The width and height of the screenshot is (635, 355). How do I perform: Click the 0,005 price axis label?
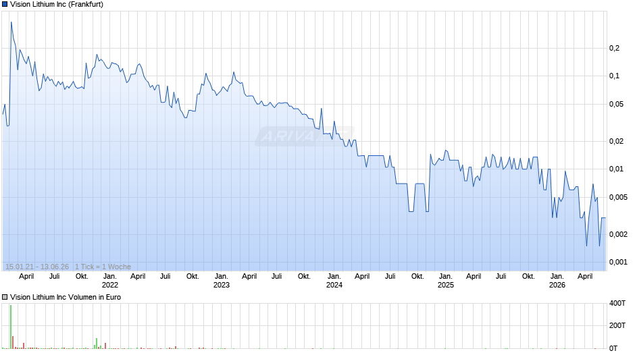pyautogui.click(x=618, y=198)
